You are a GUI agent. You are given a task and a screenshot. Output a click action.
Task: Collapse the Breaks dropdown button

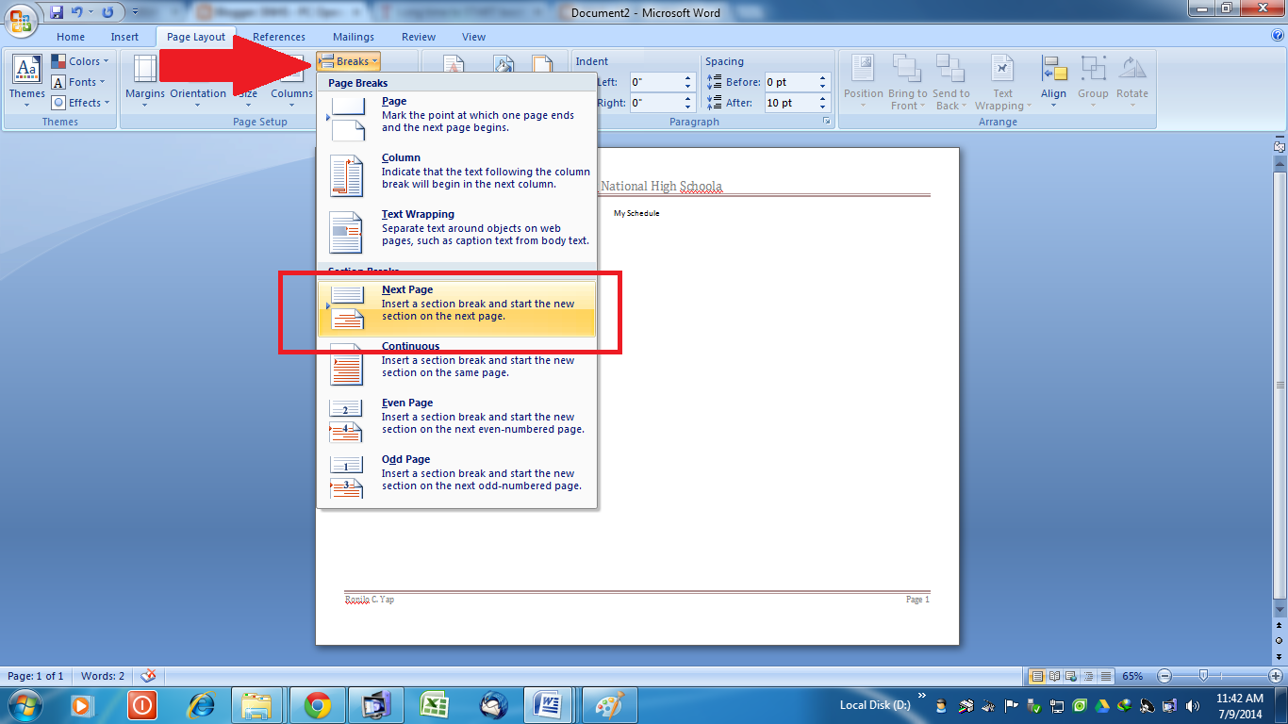point(348,61)
